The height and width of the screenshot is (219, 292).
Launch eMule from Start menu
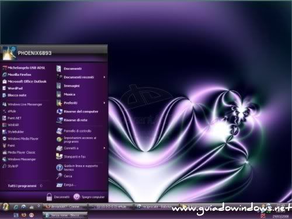pyautogui.click(x=9, y=111)
